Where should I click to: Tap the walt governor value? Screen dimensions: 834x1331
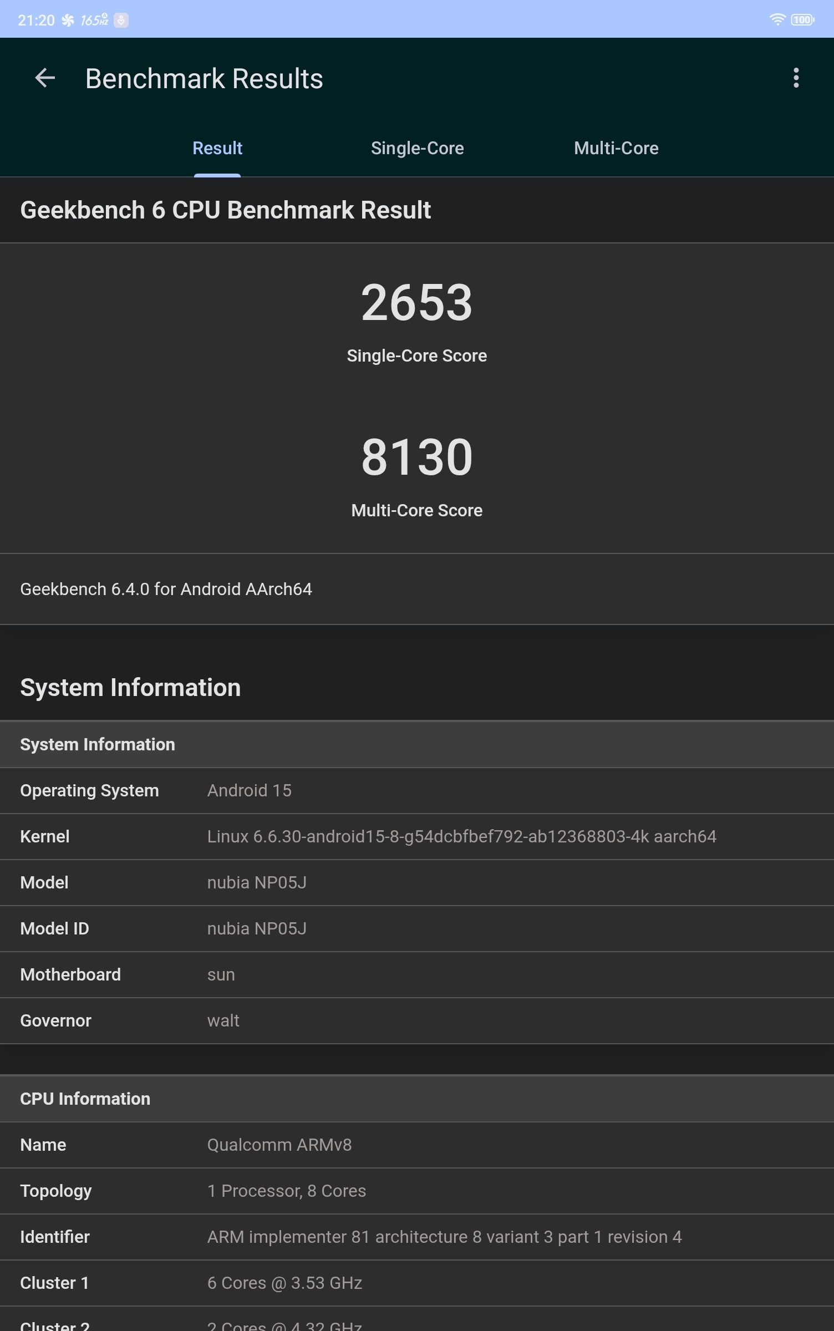pos(223,1020)
